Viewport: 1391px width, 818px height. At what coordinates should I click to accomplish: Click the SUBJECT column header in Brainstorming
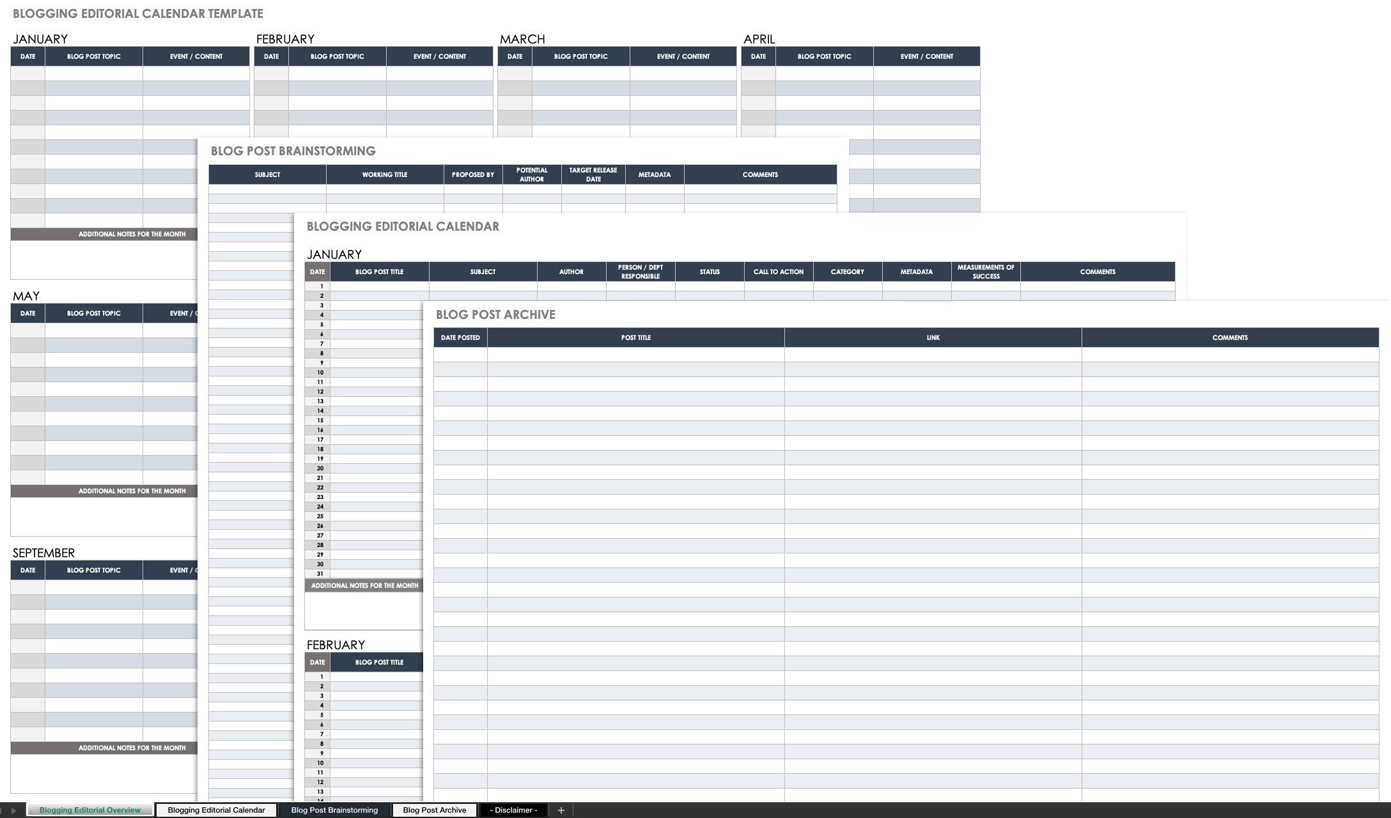(268, 173)
